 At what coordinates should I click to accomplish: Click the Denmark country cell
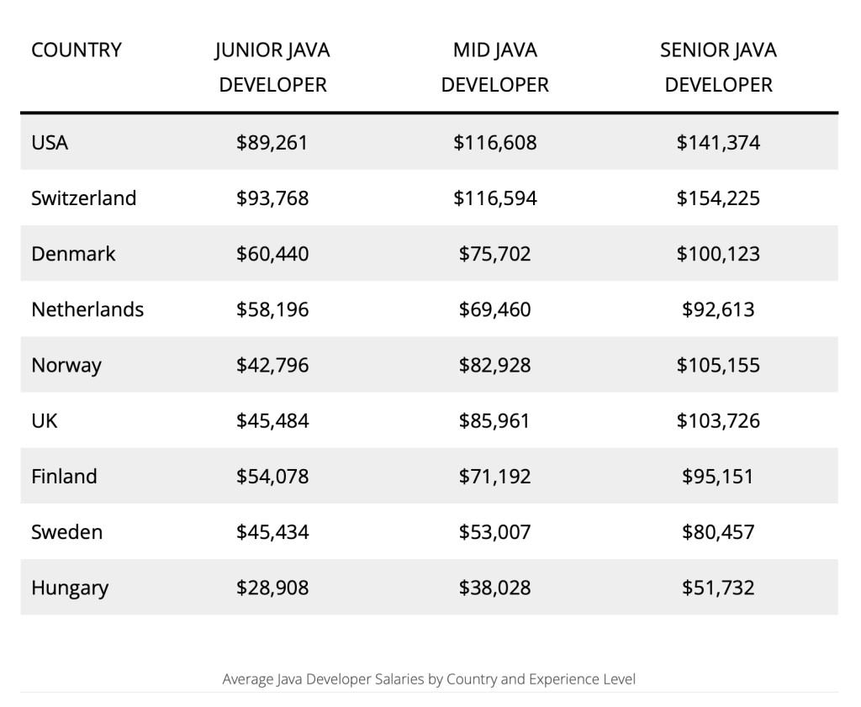[x=73, y=254]
